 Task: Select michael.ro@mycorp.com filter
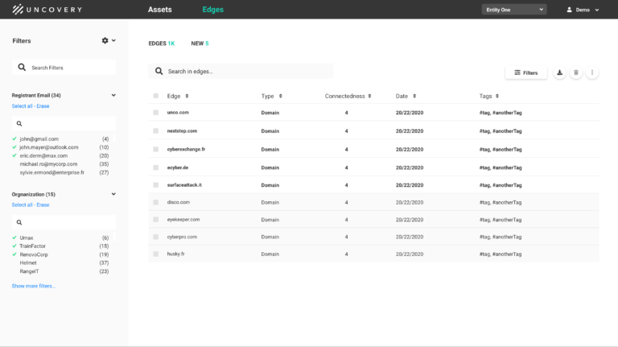coord(48,164)
